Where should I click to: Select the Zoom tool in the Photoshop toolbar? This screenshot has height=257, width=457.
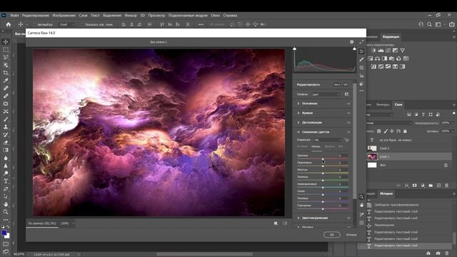point(6,212)
